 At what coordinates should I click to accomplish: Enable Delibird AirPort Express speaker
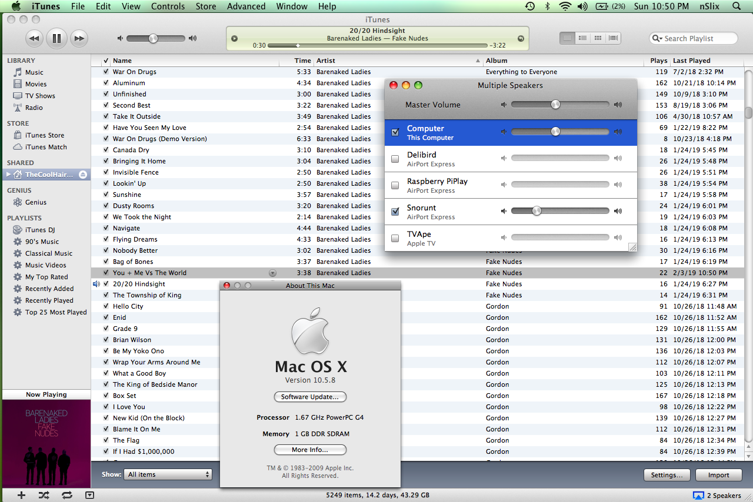click(395, 159)
